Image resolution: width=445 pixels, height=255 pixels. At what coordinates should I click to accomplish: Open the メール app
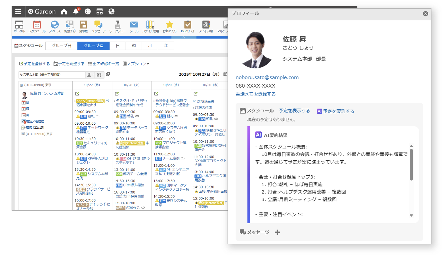point(134,27)
